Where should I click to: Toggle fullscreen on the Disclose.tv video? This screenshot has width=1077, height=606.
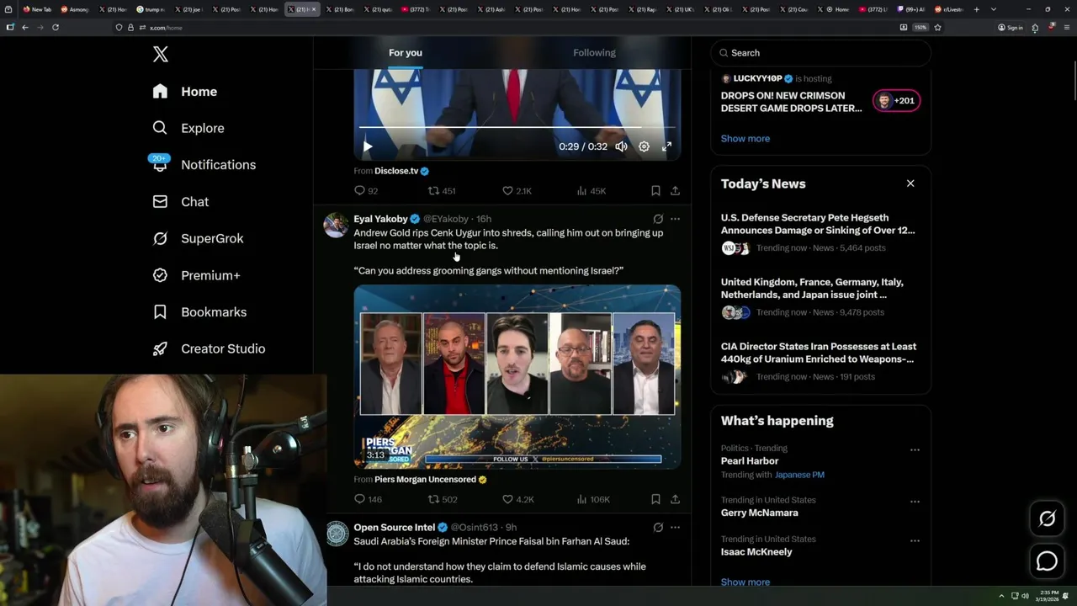[x=666, y=146]
